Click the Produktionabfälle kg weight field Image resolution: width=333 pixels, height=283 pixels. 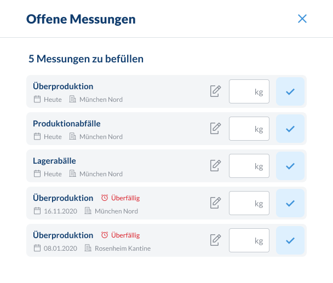[x=249, y=128]
